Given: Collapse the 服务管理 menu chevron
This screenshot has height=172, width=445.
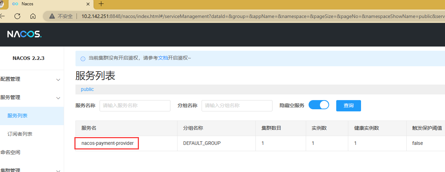Looking at the screenshot, I should tap(58, 98).
